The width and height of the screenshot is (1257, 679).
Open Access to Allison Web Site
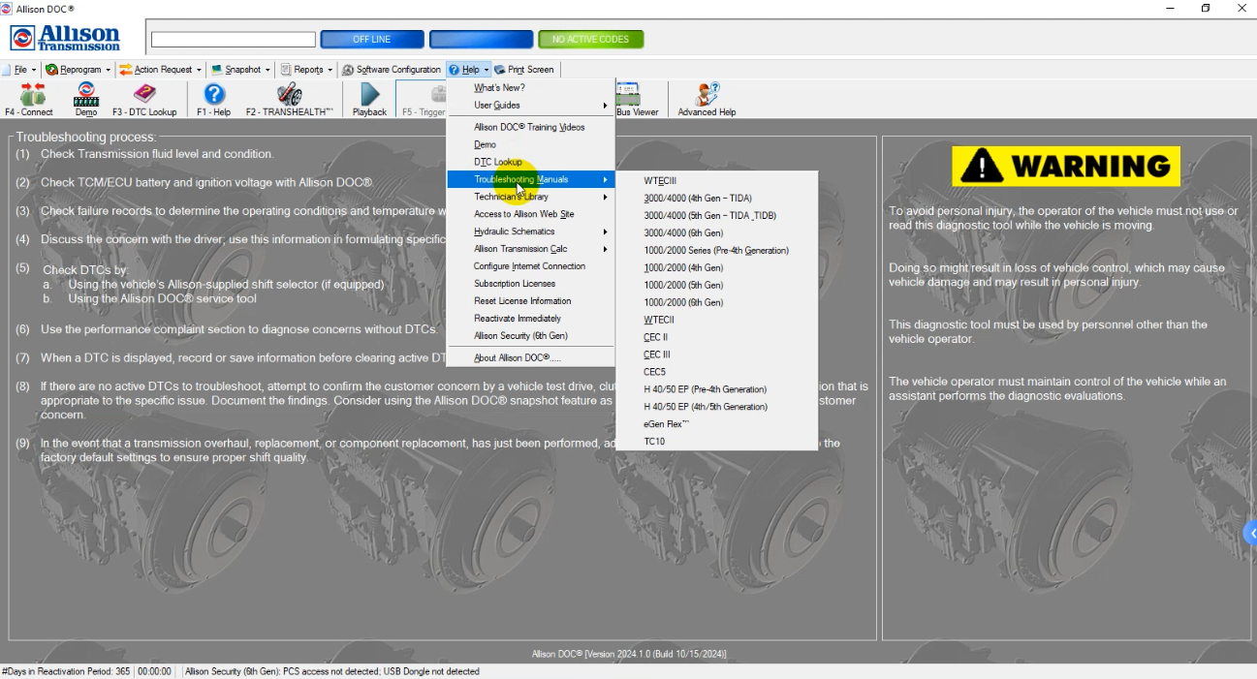[530, 214]
